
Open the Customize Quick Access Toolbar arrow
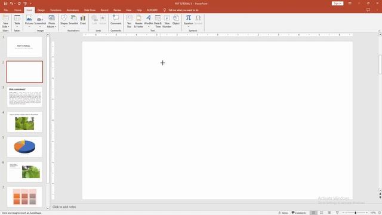pos(30,4)
